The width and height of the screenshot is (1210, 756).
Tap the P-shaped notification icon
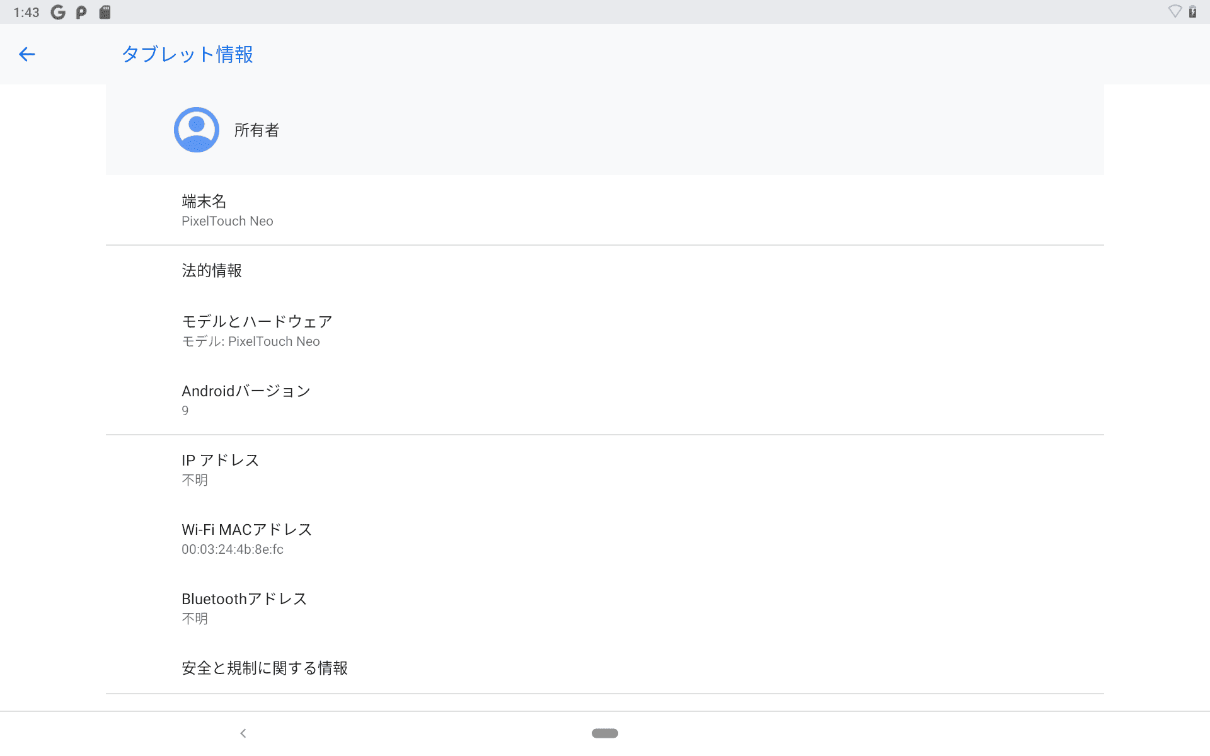(x=81, y=11)
